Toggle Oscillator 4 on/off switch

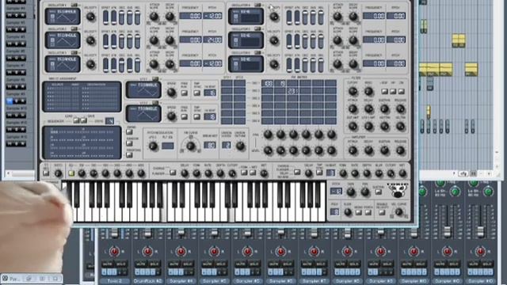257,5
